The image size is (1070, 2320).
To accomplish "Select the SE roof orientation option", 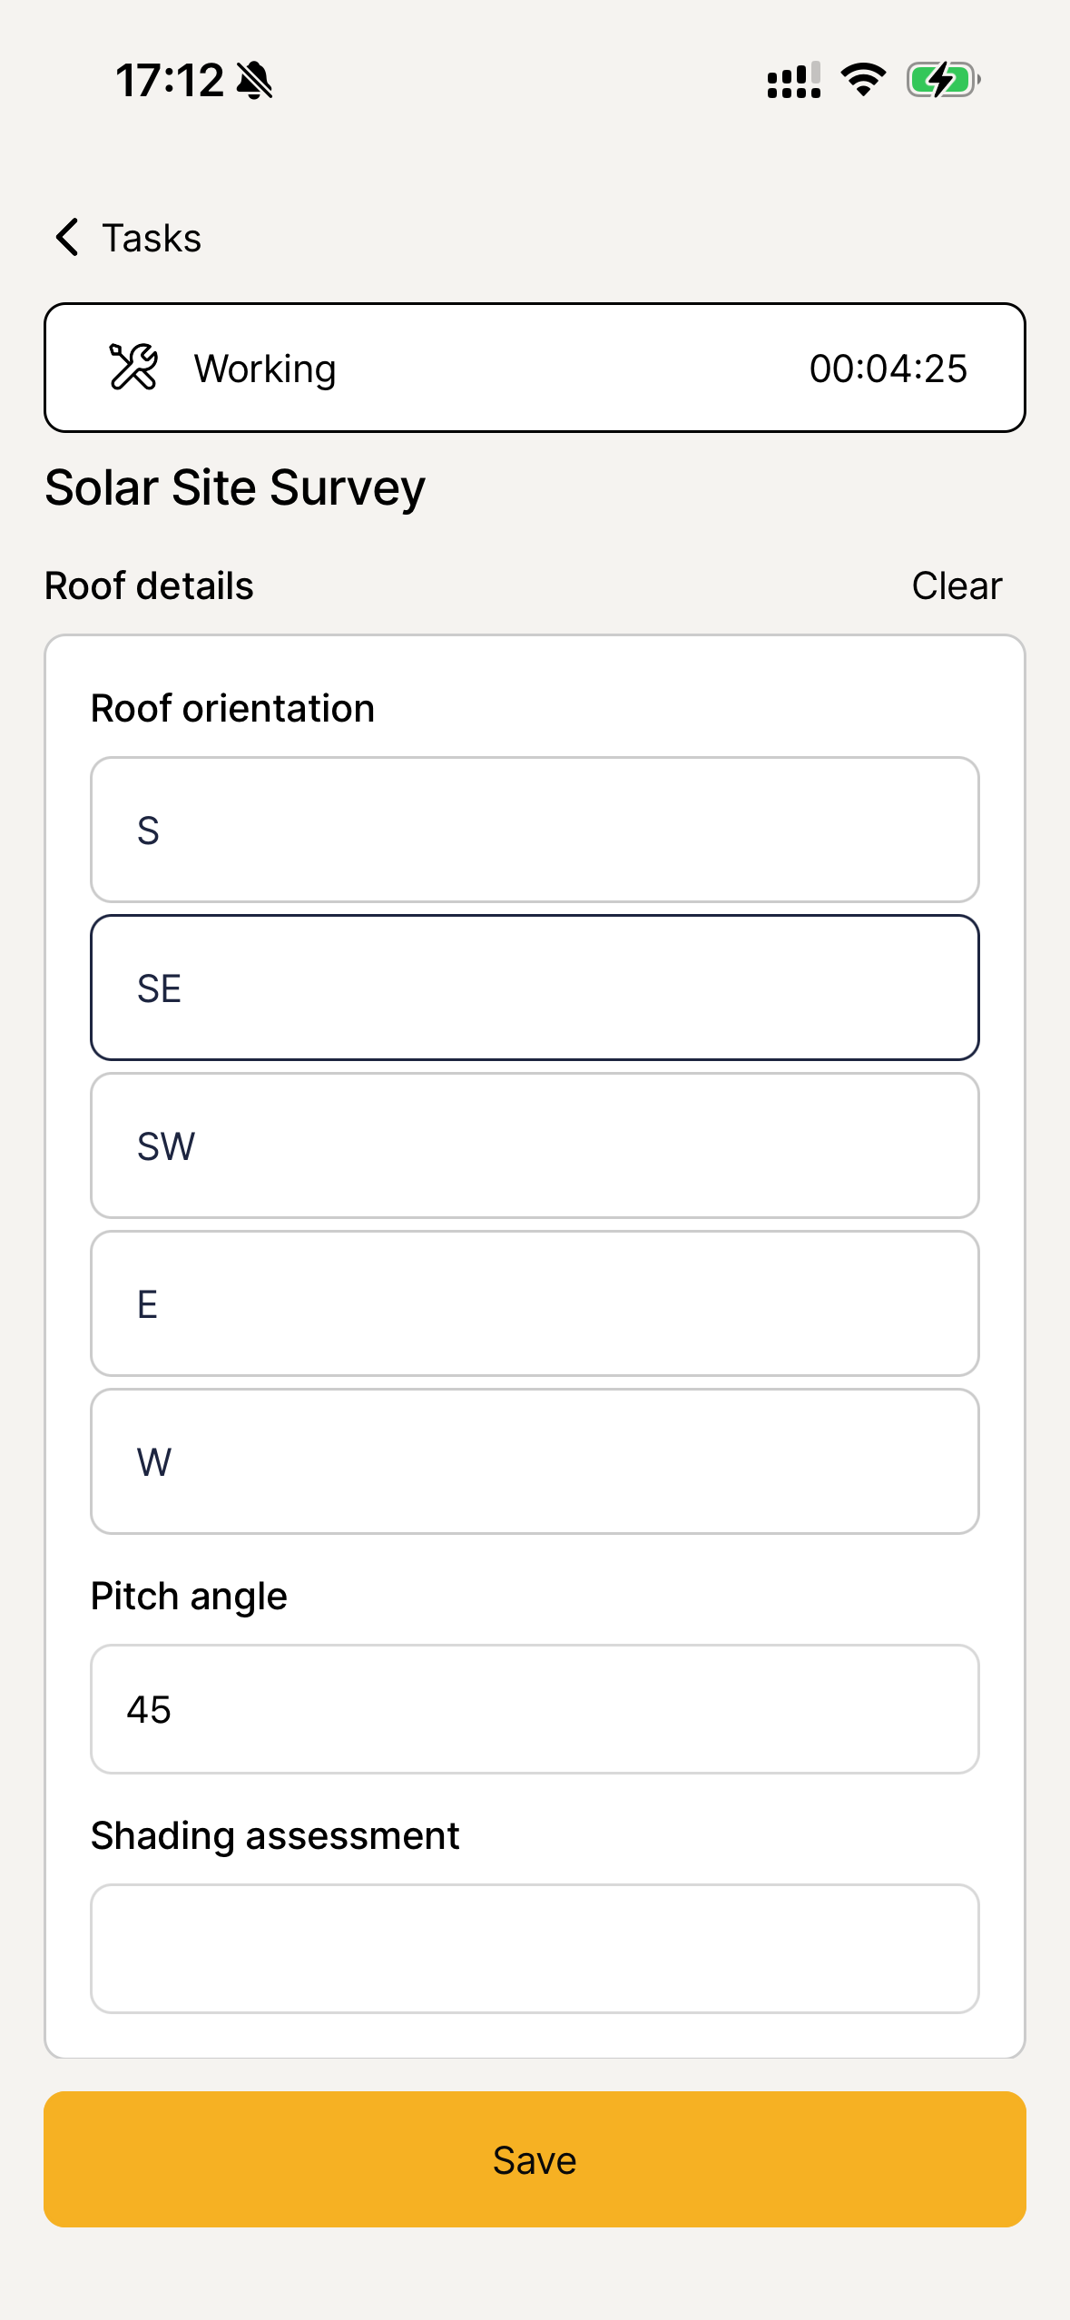I will 535,988.
